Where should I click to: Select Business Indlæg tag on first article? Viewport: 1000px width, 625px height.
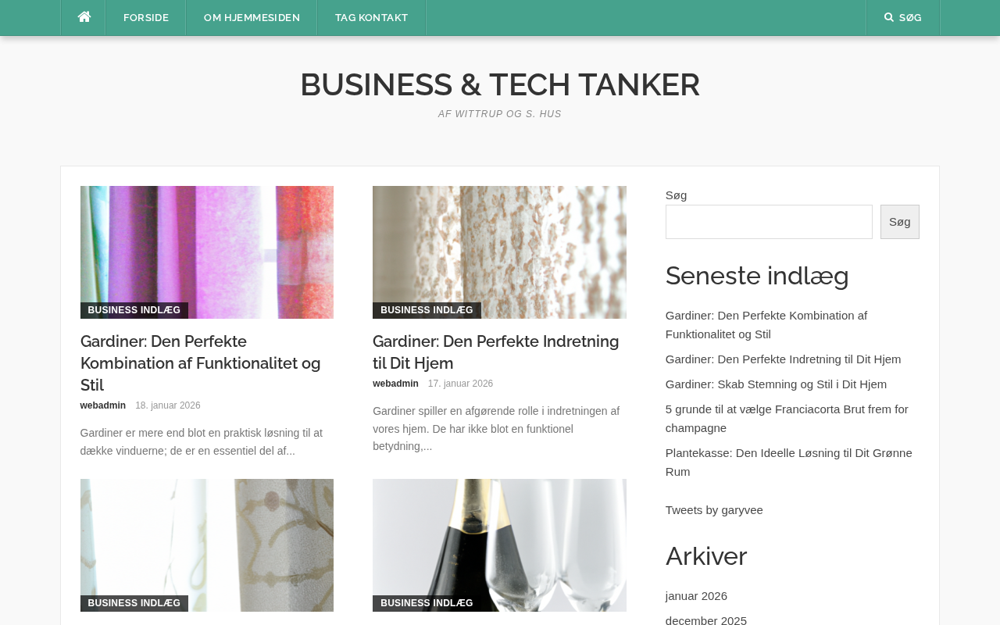(x=134, y=310)
